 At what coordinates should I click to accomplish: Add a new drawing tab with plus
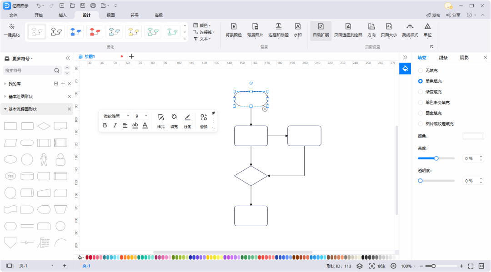[131, 56]
